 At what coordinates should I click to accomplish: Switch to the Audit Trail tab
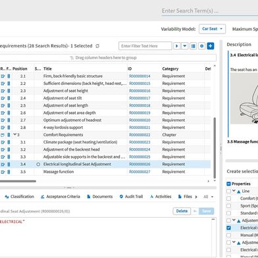[x=131, y=197]
